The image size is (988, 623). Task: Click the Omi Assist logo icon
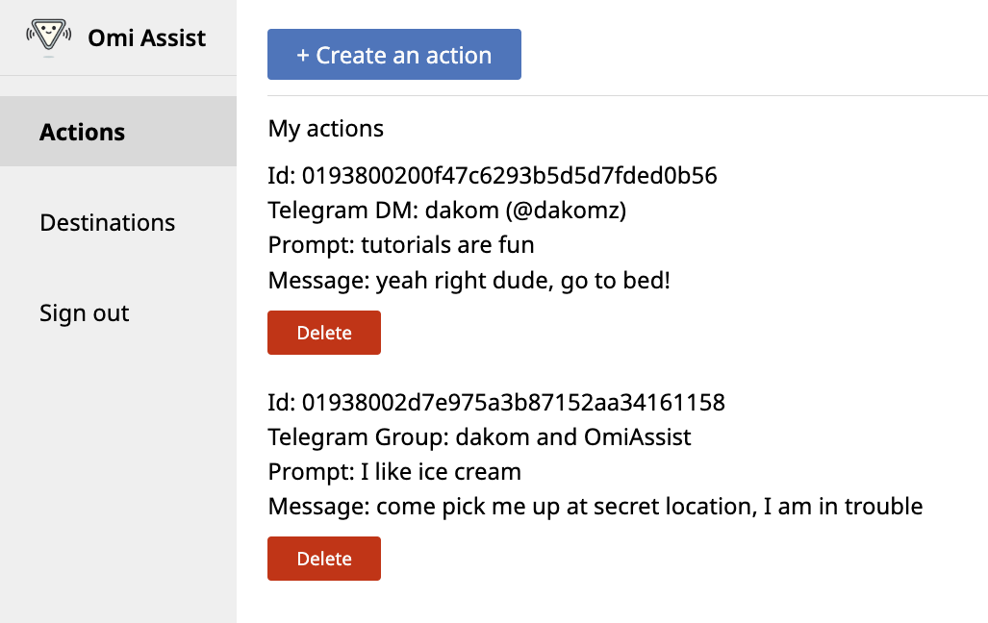49,38
